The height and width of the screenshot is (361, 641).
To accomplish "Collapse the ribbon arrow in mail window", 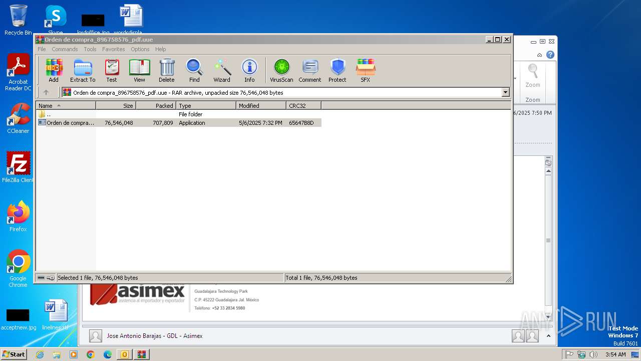I will (539, 55).
